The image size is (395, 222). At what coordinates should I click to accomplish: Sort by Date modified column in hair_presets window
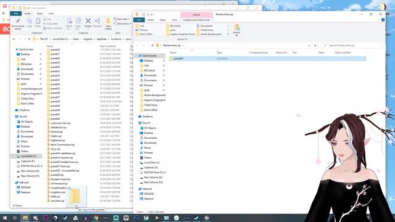click(x=108, y=46)
